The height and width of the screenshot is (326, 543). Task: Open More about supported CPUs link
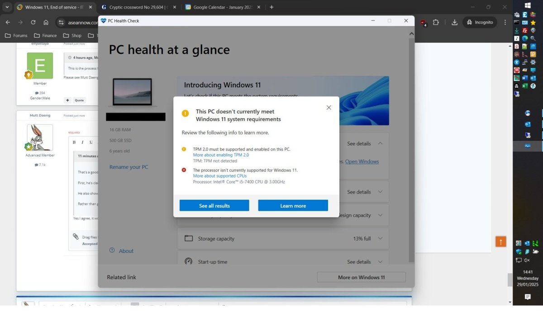coord(220,176)
